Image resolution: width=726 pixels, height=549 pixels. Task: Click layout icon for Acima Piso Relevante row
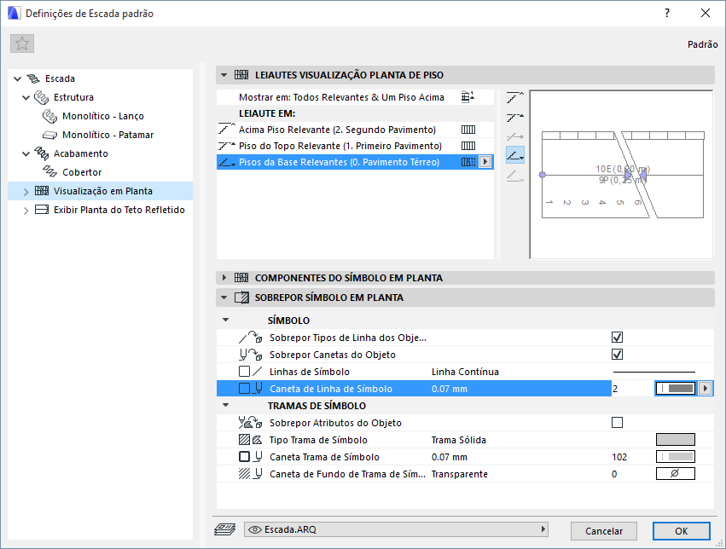click(x=468, y=130)
